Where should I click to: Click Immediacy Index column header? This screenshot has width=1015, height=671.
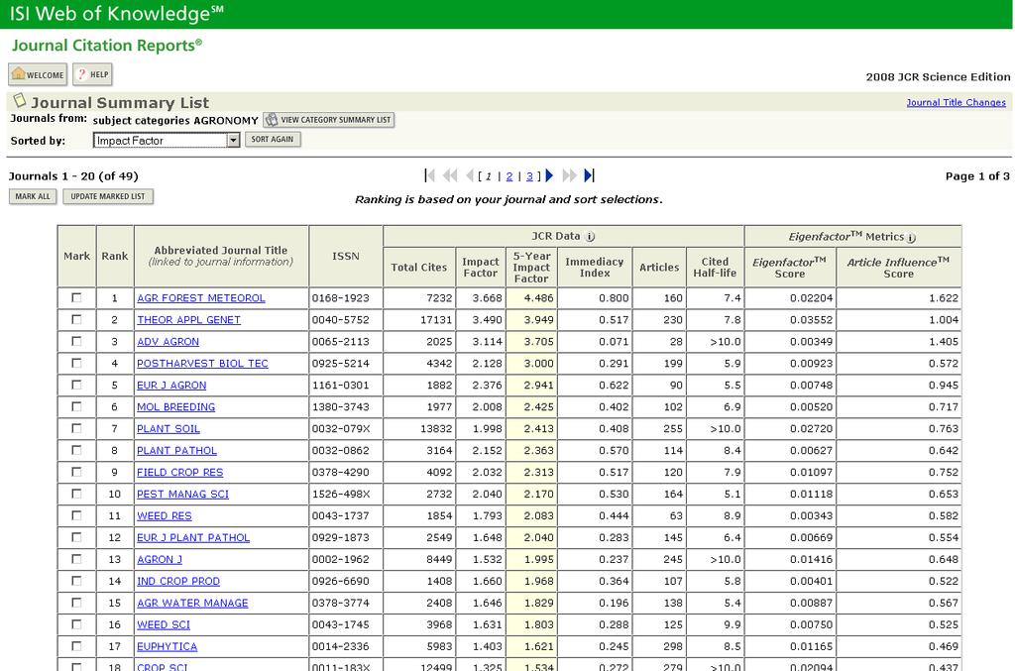pos(595,268)
